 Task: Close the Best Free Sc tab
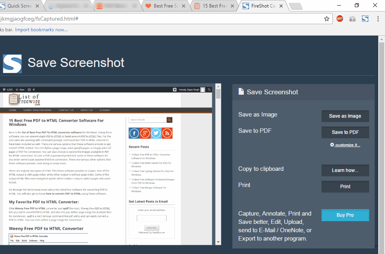184,6
